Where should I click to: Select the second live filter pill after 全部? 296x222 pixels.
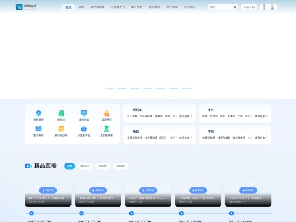pyautogui.click(x=85, y=166)
